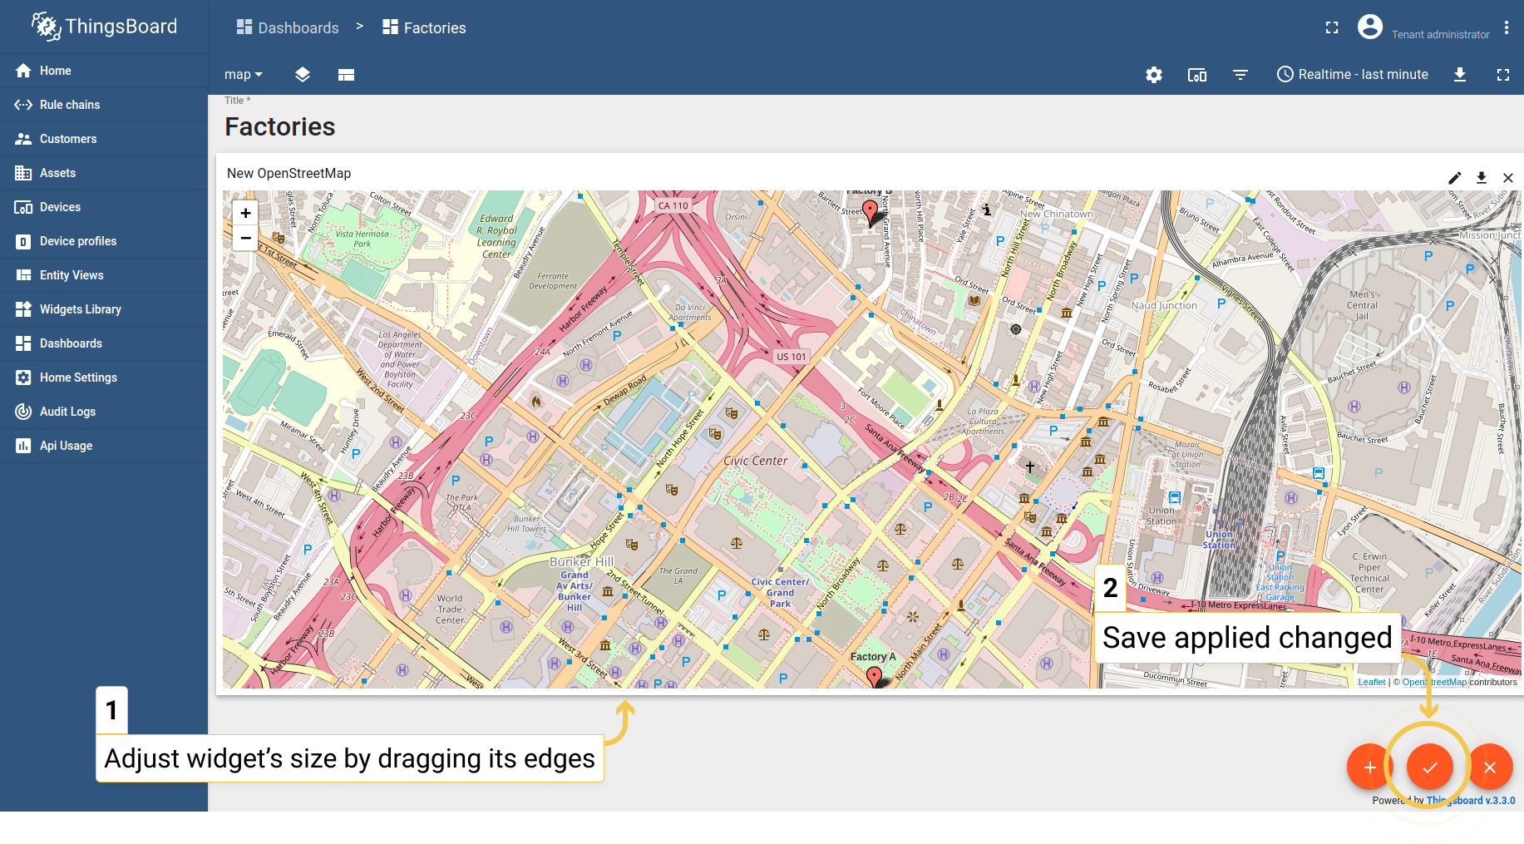Click the New OpenStreetMap widget title
The height and width of the screenshot is (844, 1524).
click(x=289, y=173)
